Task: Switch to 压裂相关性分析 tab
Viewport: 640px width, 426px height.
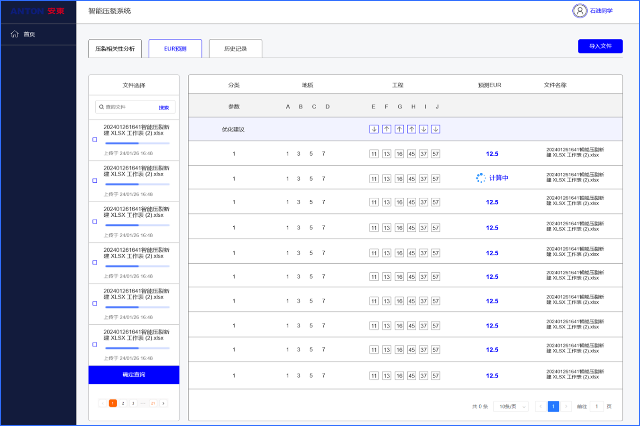Action: tap(115, 49)
